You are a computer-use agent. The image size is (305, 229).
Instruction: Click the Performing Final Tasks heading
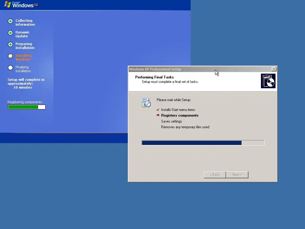pyautogui.click(x=155, y=77)
